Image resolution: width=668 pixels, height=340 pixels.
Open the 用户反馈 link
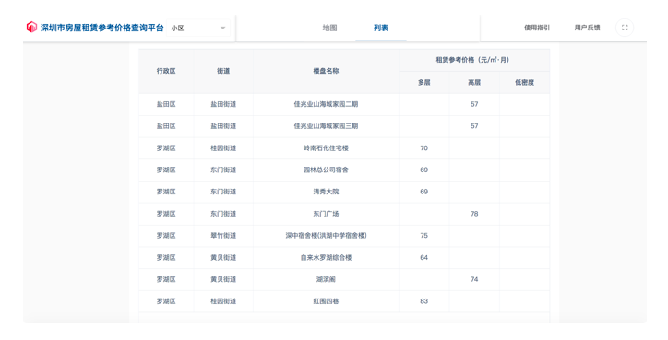[x=587, y=28]
